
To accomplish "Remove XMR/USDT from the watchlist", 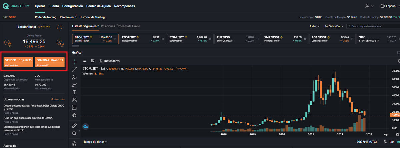I will [305, 39].
